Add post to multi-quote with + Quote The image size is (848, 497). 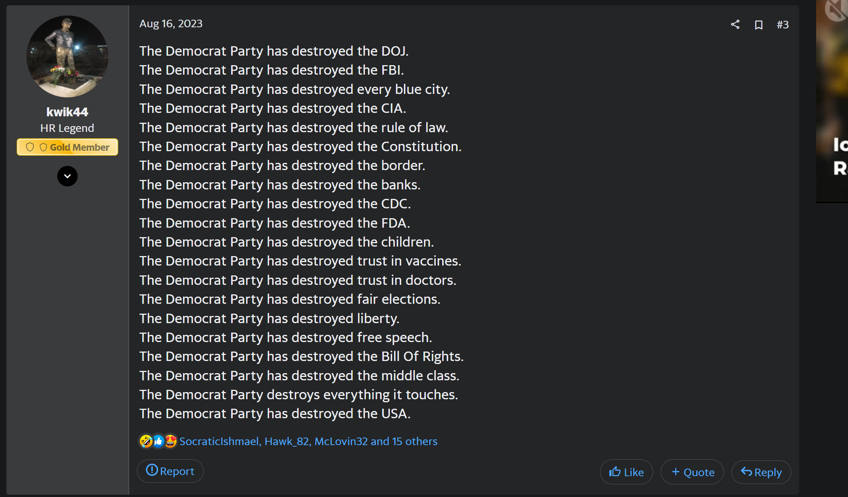coord(692,472)
